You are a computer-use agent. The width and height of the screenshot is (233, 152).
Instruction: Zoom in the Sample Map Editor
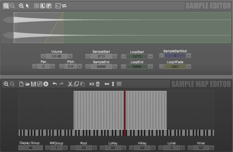tap(6, 84)
